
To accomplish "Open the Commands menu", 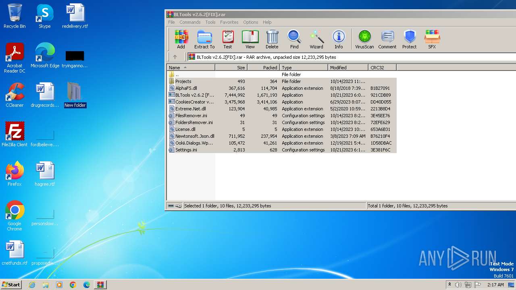I will point(190,22).
